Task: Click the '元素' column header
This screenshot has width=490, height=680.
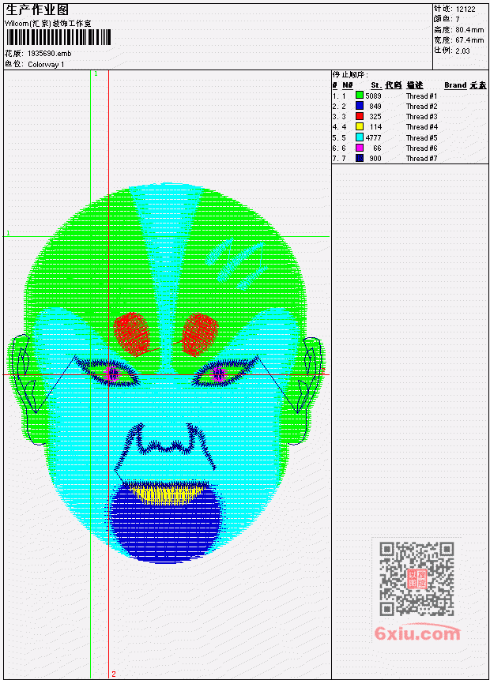Action: (478, 85)
